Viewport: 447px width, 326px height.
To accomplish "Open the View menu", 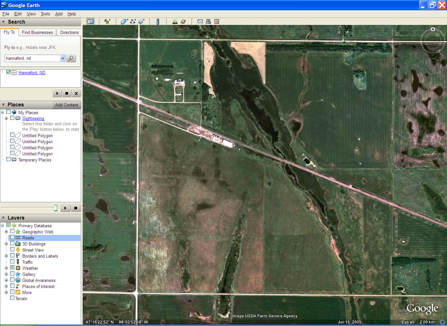I will click(x=31, y=14).
